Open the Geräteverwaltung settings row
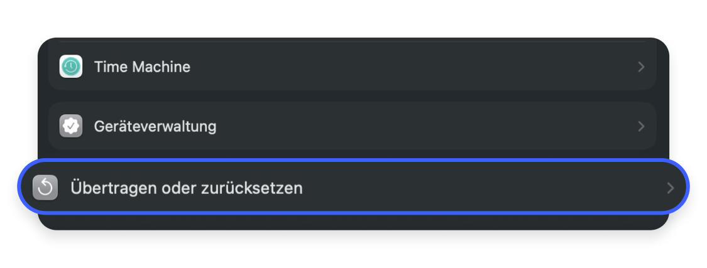Viewport: 707px width, 268px height. 352,126
